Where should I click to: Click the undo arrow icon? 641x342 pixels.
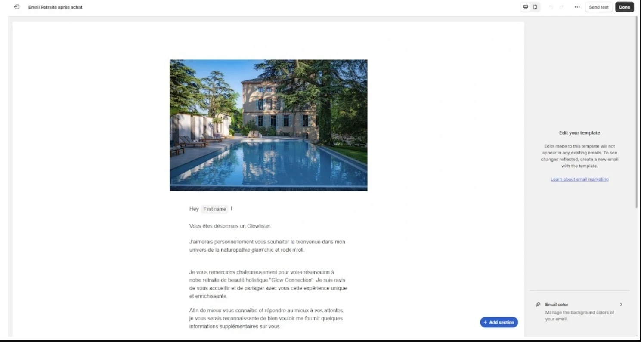[x=551, y=7]
